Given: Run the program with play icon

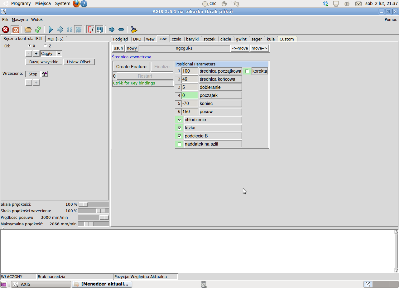Looking at the screenshot, I should pos(51,30).
